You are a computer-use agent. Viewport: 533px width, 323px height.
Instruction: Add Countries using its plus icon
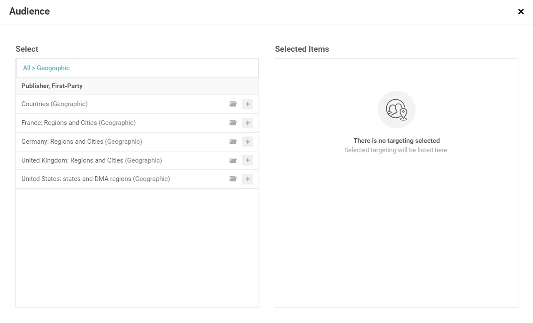(247, 104)
